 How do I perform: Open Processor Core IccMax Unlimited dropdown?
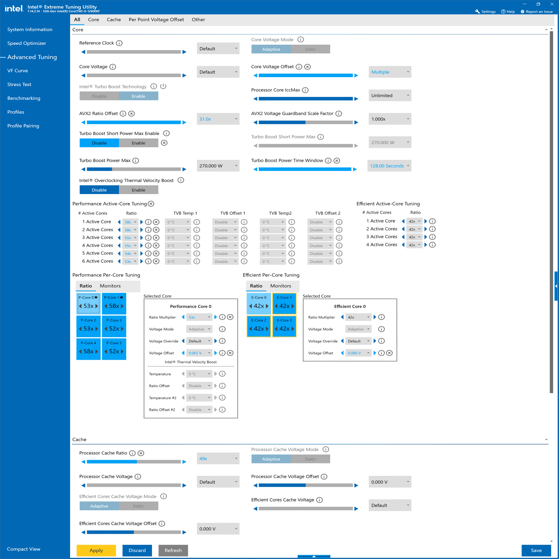pos(390,96)
